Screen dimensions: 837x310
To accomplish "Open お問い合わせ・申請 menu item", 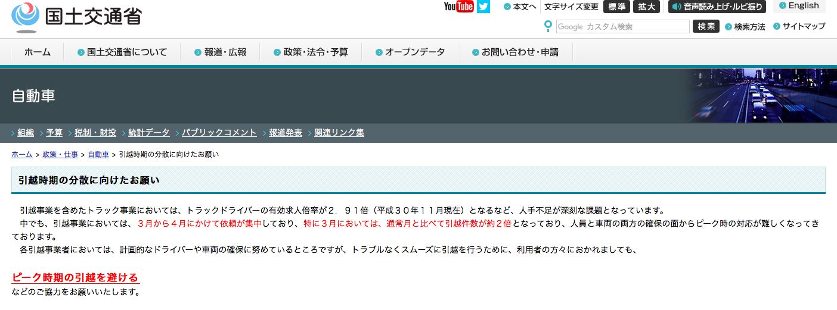I will 516,52.
